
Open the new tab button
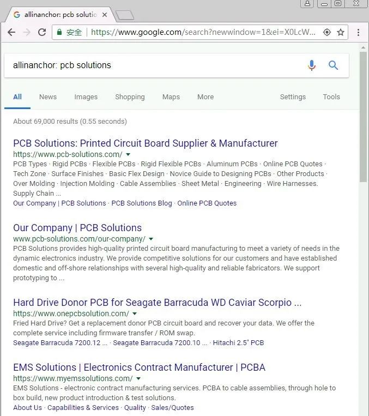[125, 15]
